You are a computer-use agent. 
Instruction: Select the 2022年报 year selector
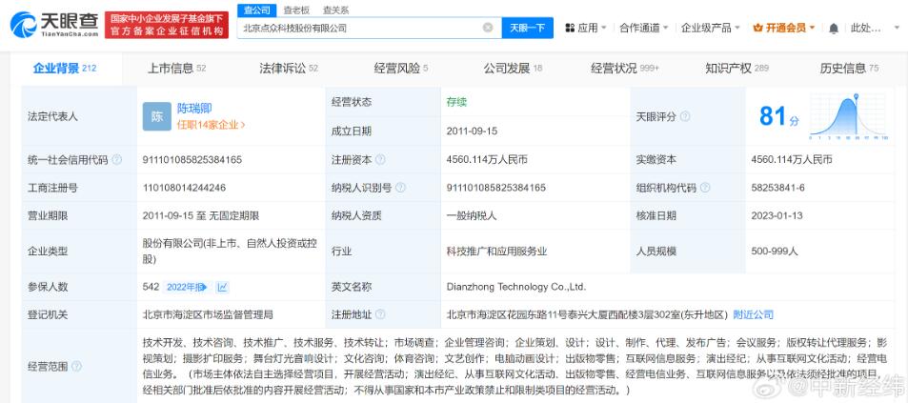coord(187,287)
